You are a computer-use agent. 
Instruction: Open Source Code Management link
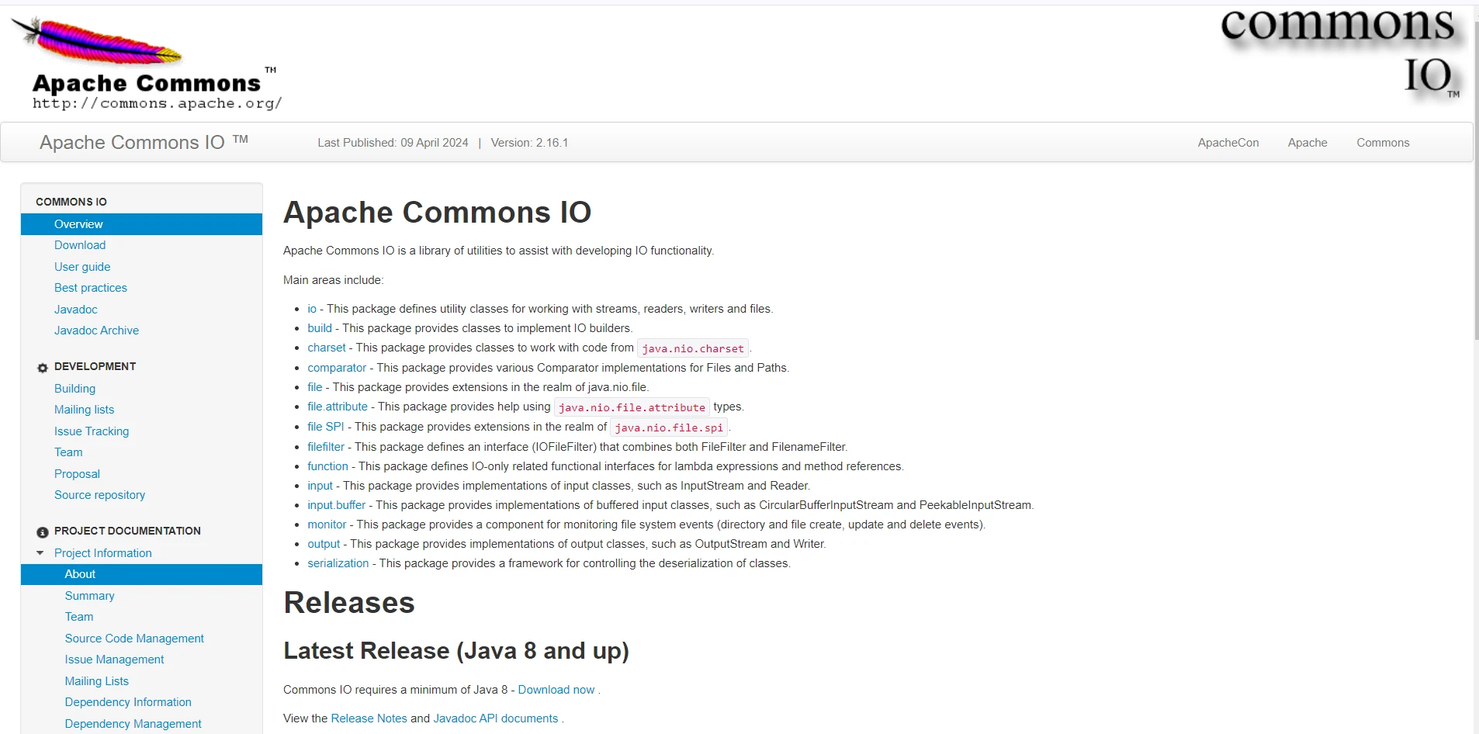tap(134, 639)
